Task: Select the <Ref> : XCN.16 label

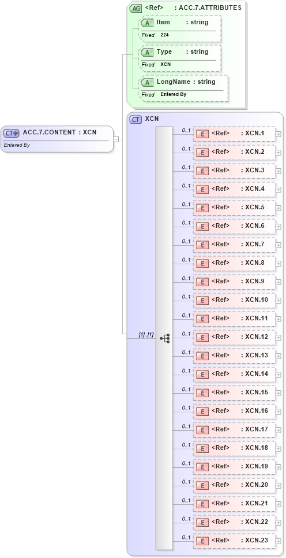Action: (240, 411)
